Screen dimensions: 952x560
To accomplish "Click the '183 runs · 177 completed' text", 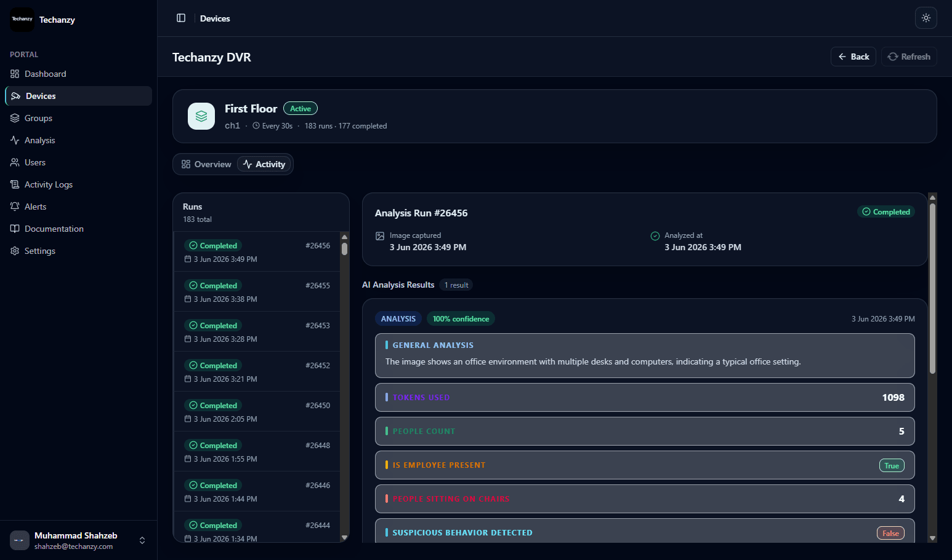I will [x=345, y=126].
